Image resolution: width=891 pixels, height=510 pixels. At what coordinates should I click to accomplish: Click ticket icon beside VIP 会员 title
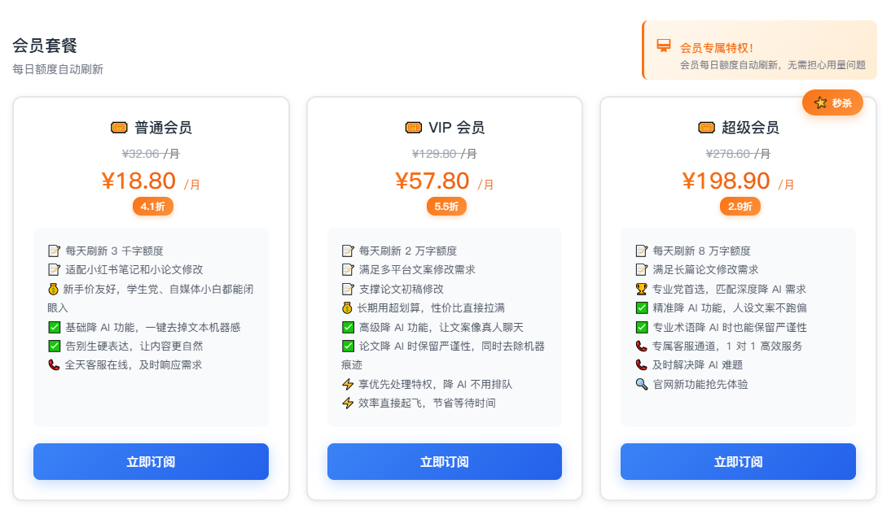[413, 128]
